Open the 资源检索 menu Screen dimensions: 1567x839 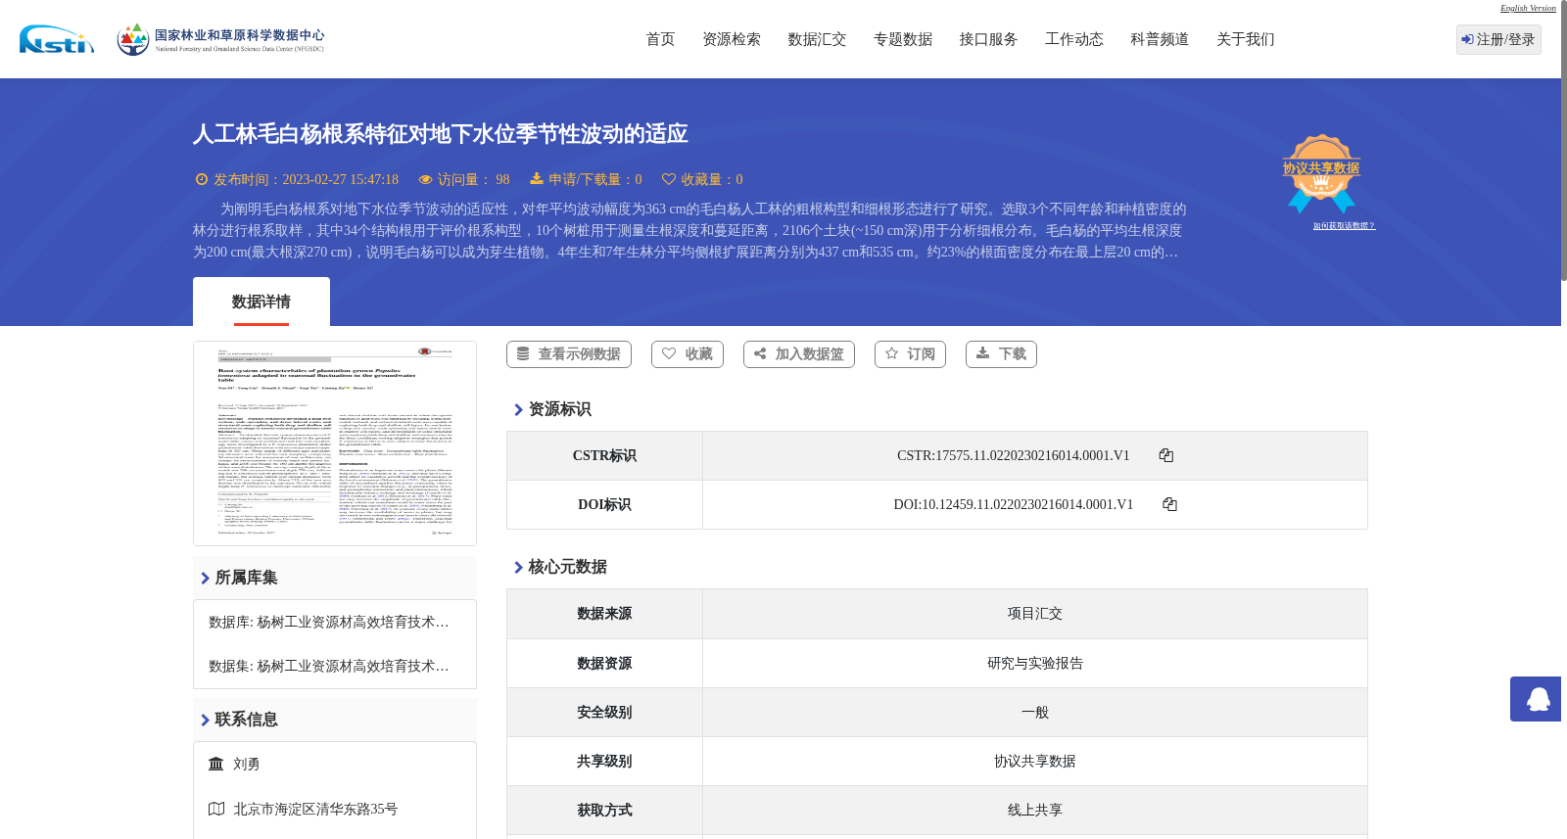click(x=732, y=39)
